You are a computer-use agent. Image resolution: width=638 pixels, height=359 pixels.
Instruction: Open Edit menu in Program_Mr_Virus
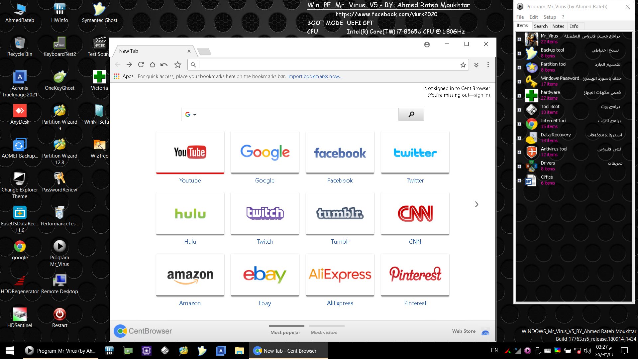(x=534, y=17)
